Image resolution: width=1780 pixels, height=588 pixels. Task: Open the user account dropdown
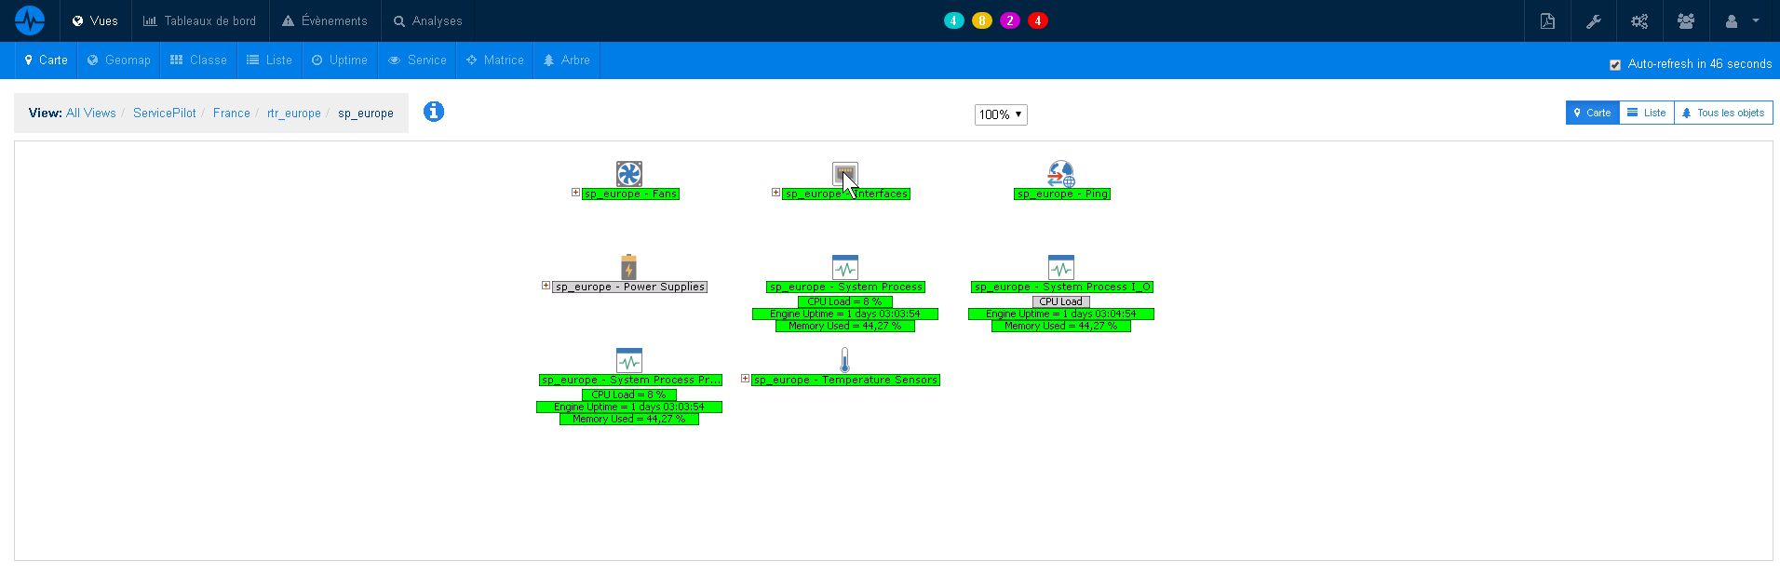(x=1743, y=20)
